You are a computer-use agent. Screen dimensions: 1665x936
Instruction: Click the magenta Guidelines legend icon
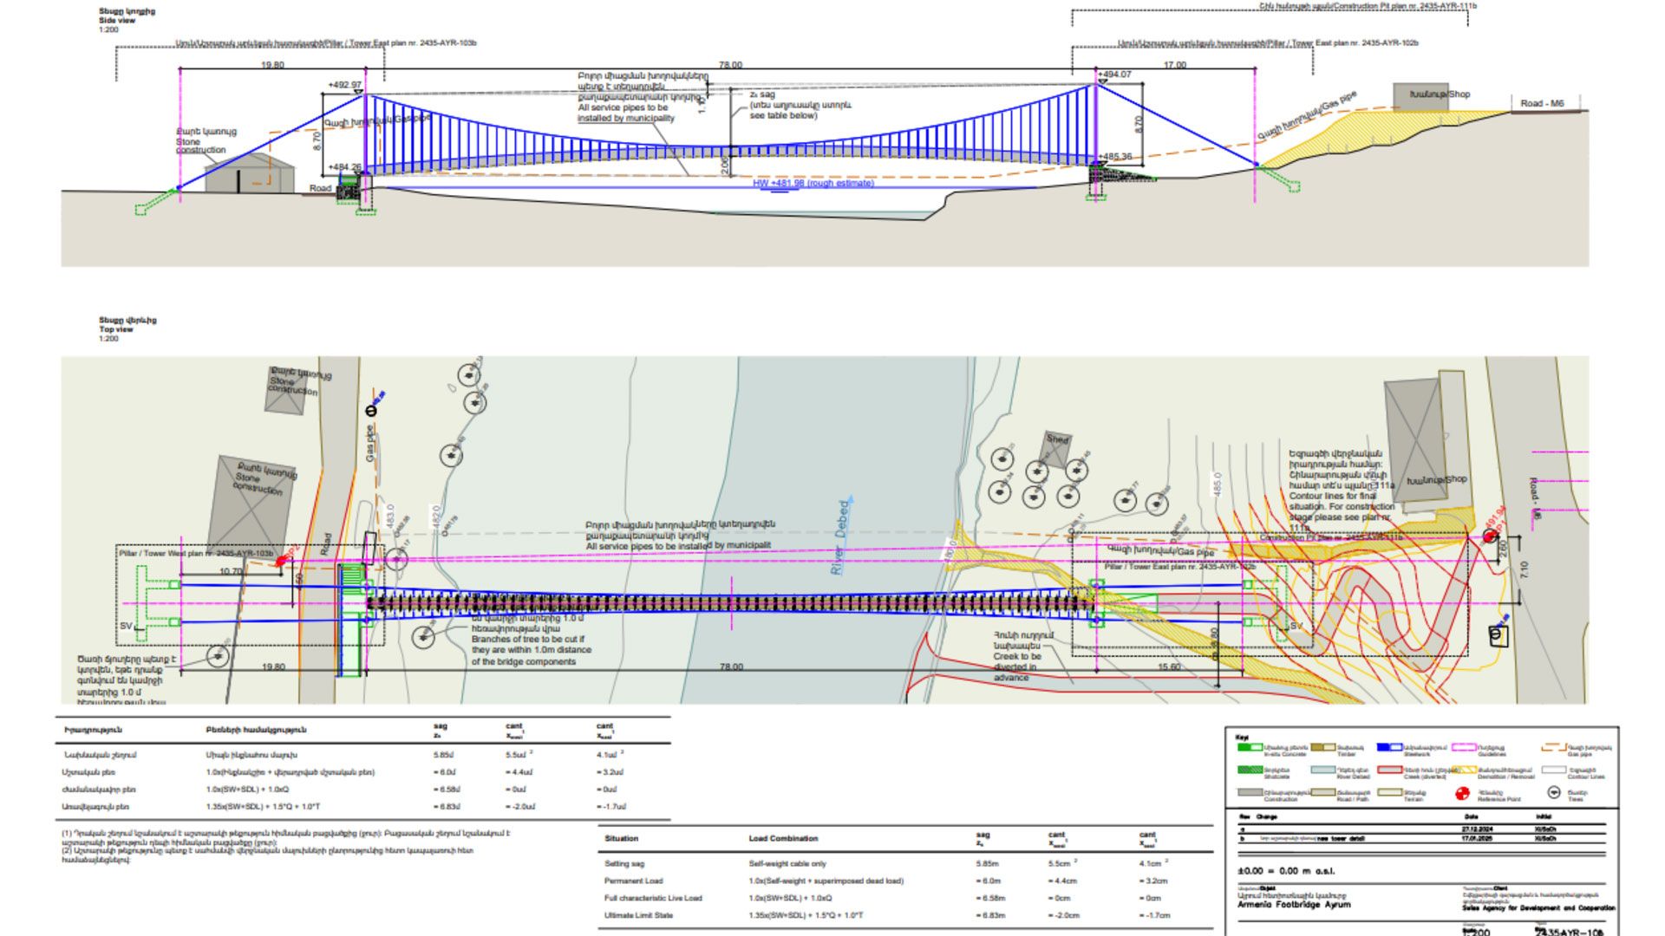pyautogui.click(x=1464, y=748)
